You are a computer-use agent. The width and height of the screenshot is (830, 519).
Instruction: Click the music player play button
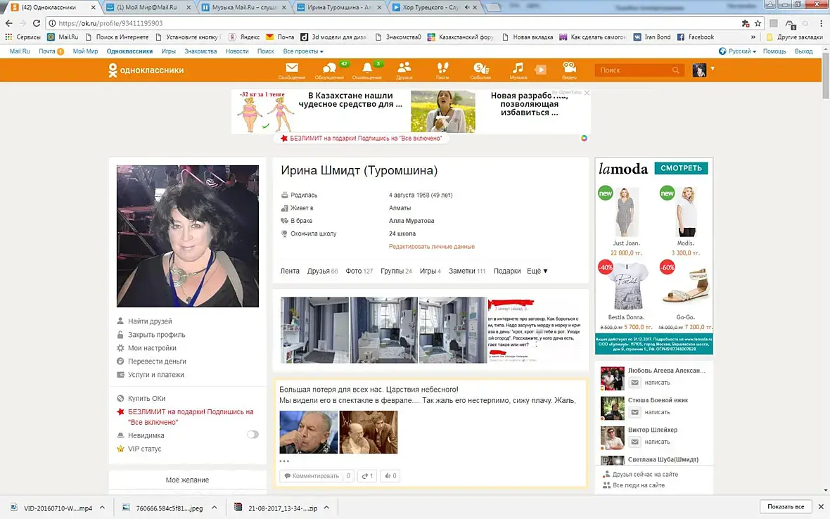[x=540, y=70]
